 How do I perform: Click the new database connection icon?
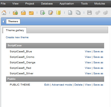43,13
